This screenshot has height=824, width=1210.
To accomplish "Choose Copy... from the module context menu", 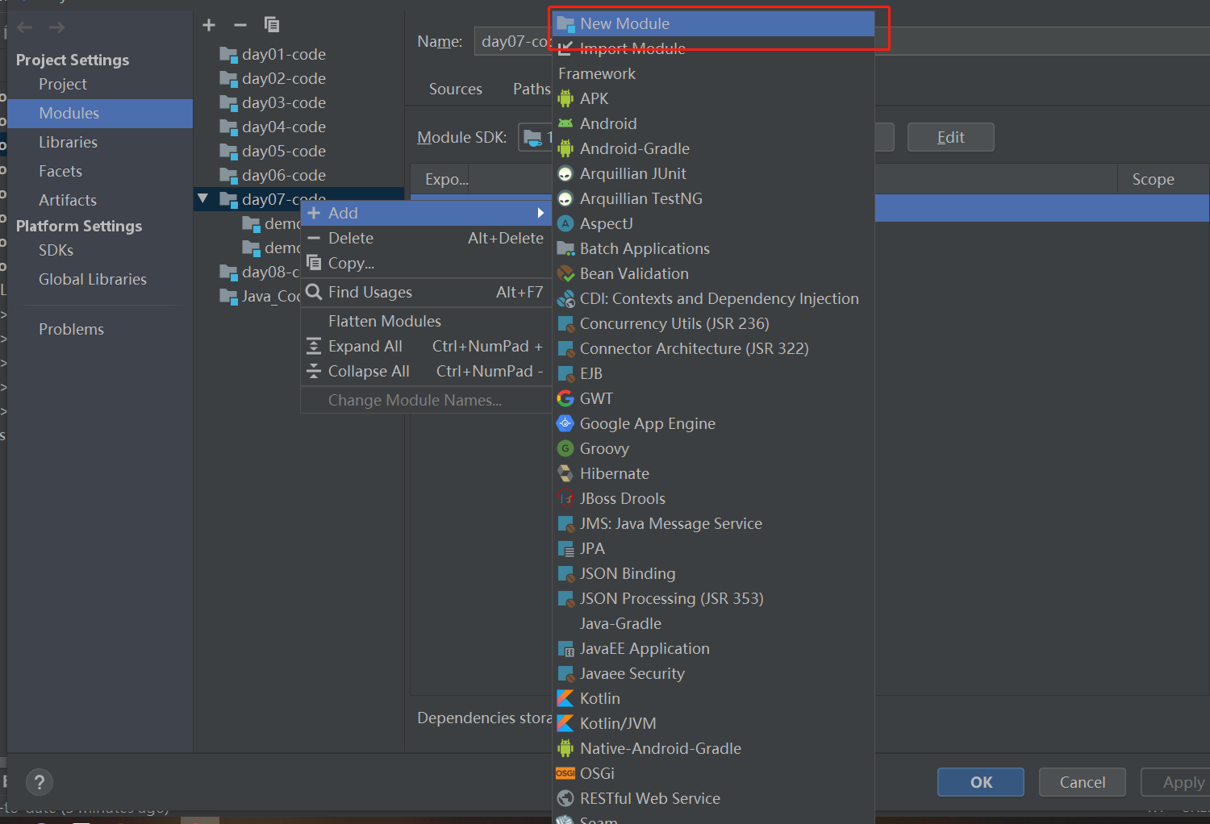I will tap(426, 263).
